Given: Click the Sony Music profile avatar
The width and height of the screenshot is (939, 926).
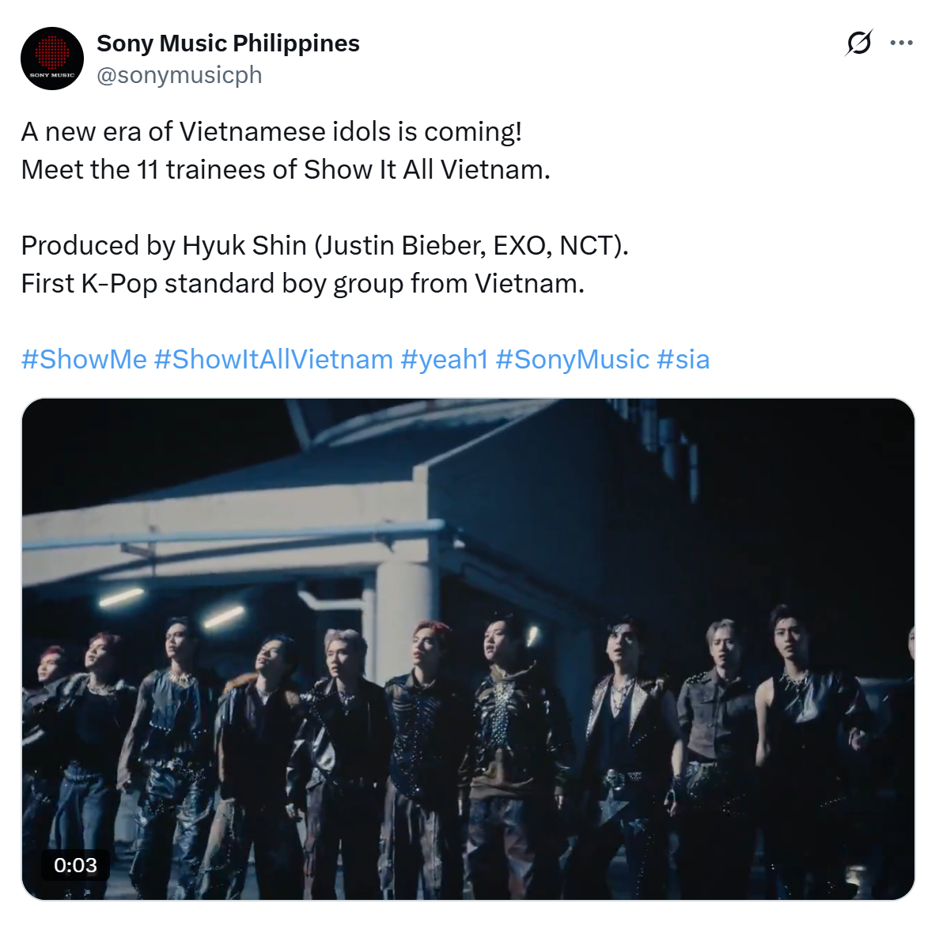Looking at the screenshot, I should coord(52,59).
